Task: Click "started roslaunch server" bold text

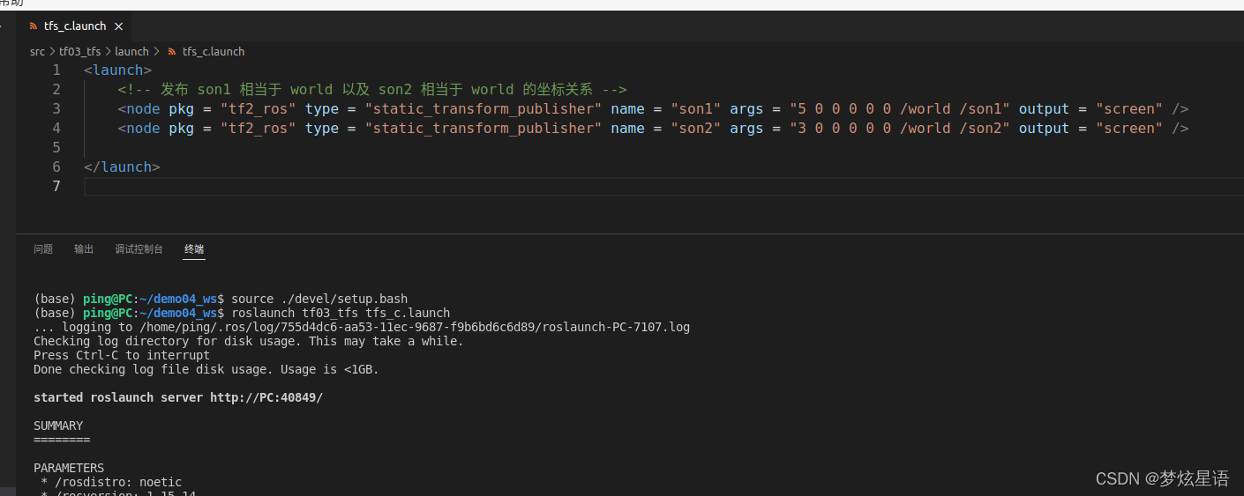Action: pos(118,397)
